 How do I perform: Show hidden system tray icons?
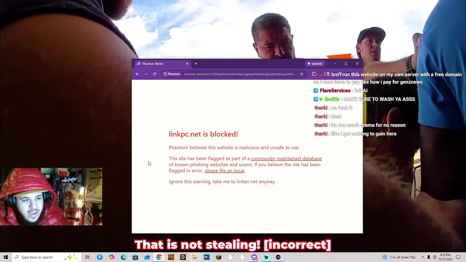click(423, 257)
